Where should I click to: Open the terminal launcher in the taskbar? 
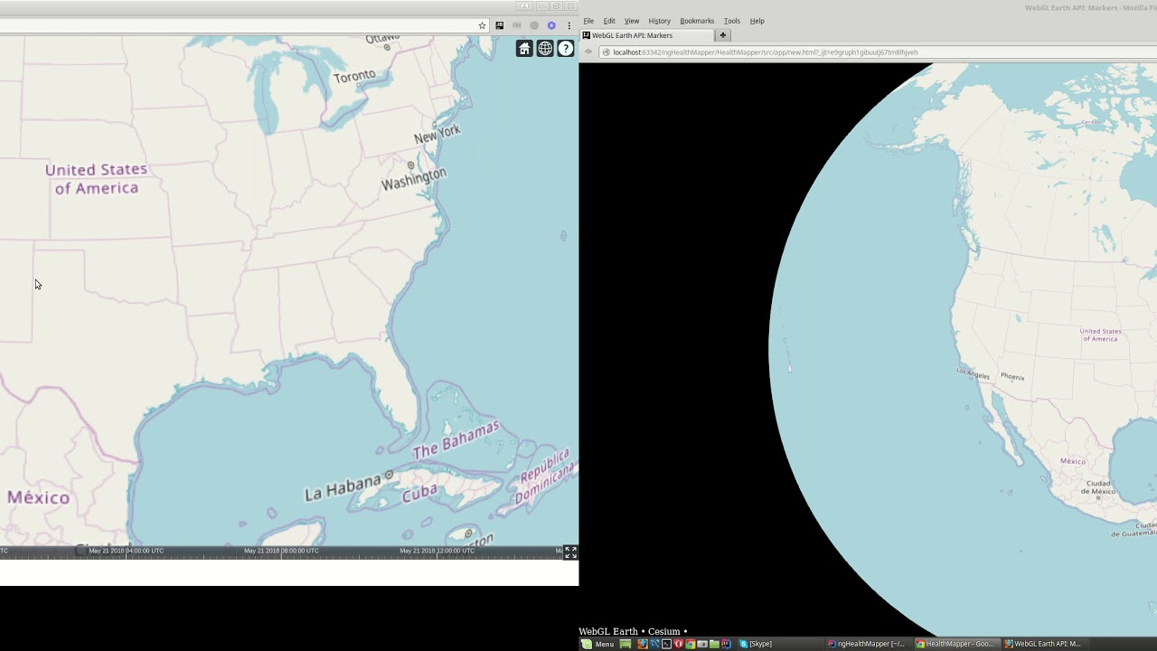point(666,644)
